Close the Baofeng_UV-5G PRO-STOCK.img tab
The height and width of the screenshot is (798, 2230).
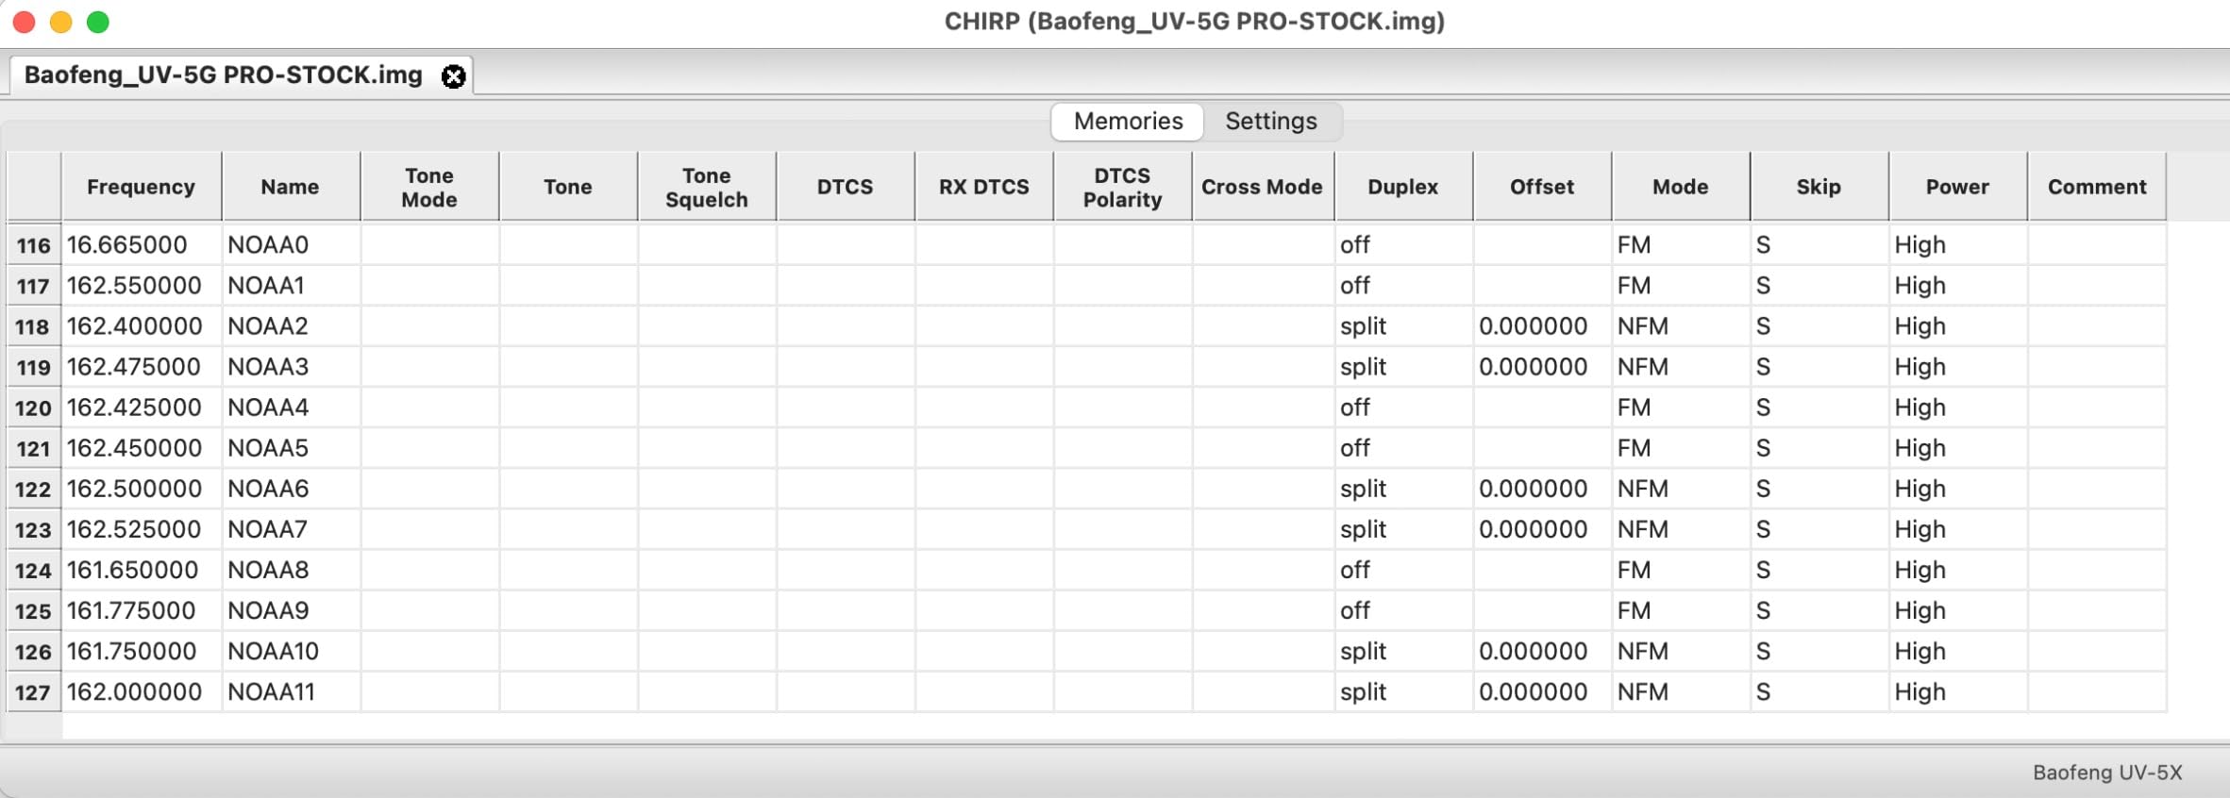453,76
